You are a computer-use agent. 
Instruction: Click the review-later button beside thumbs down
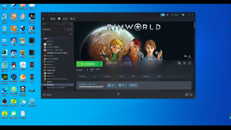click(133, 85)
